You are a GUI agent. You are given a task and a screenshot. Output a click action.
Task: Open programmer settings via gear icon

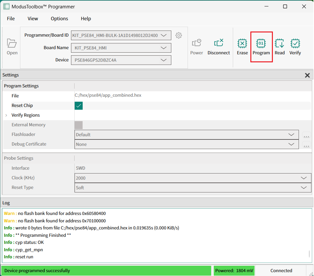coord(179,35)
